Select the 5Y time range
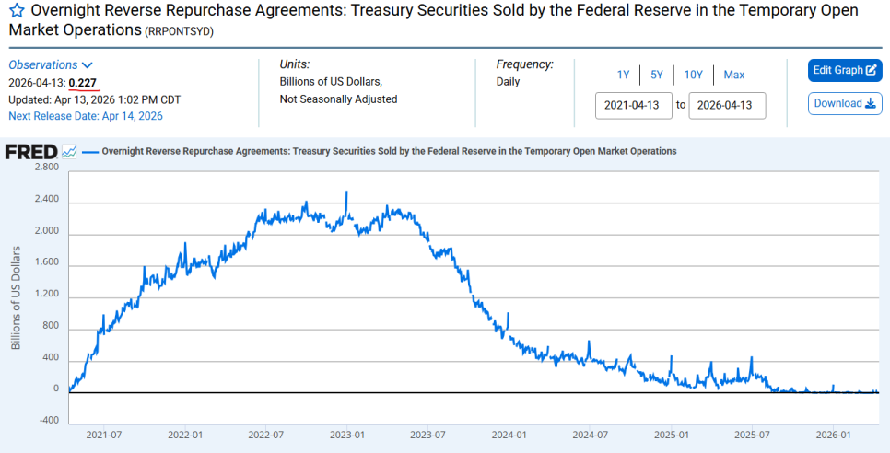This screenshot has height=453, width=890. pos(657,75)
